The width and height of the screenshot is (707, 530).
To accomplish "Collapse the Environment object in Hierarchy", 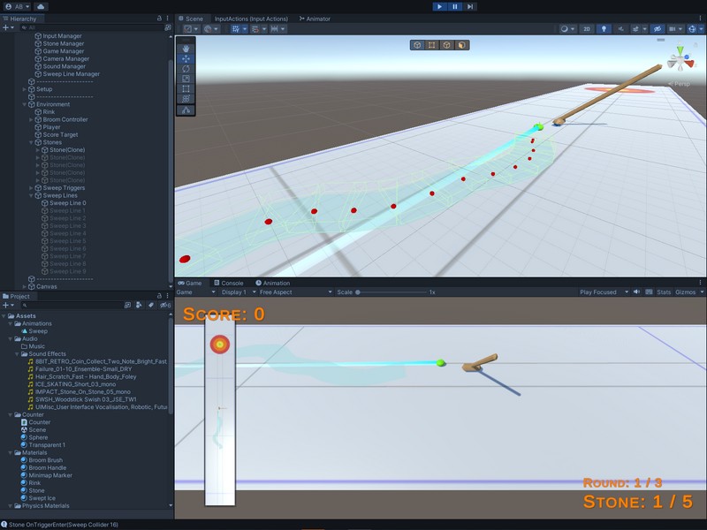I will 25,104.
